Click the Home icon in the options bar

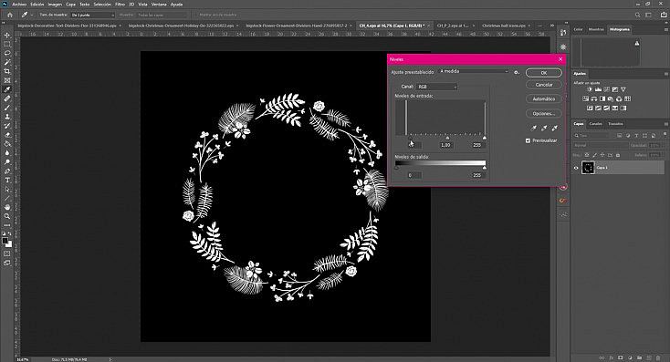tap(10, 15)
